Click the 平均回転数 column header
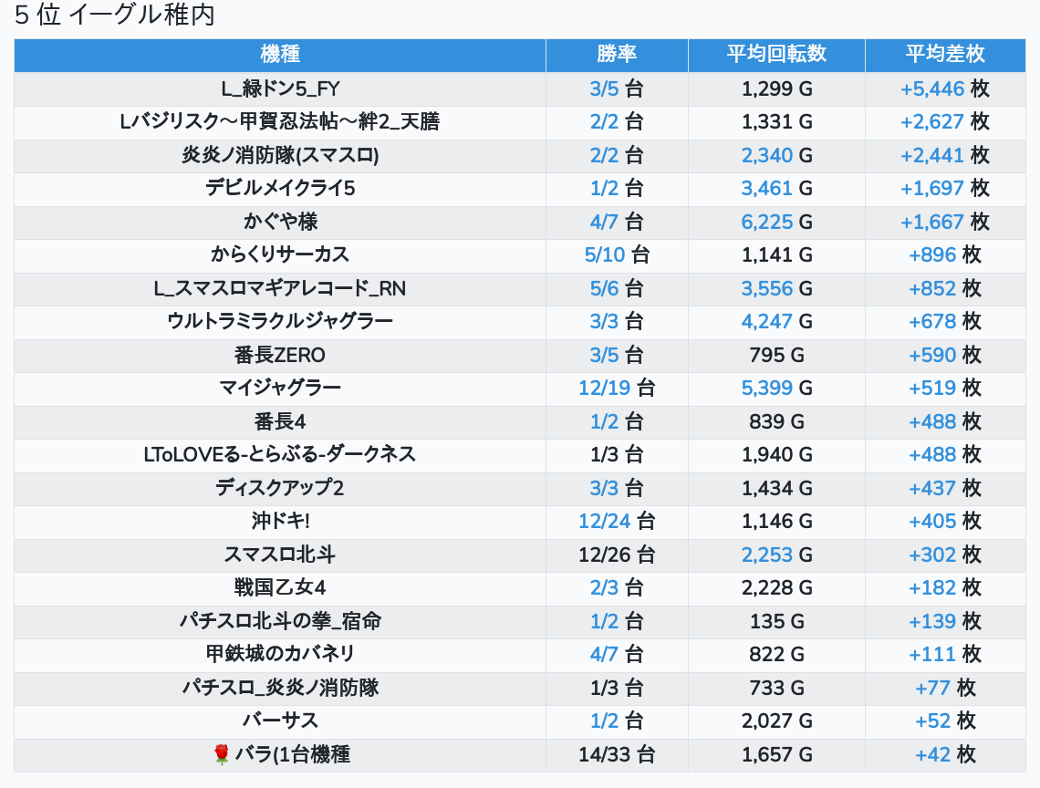The height and width of the screenshot is (788, 1040). [x=776, y=54]
